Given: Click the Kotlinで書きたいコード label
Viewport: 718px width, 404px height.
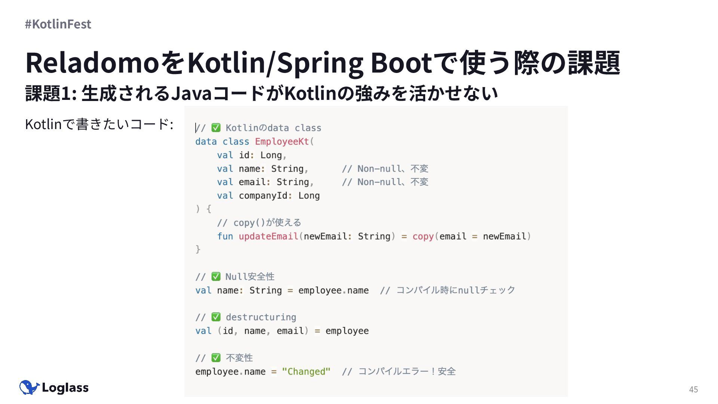Looking at the screenshot, I should click(99, 124).
